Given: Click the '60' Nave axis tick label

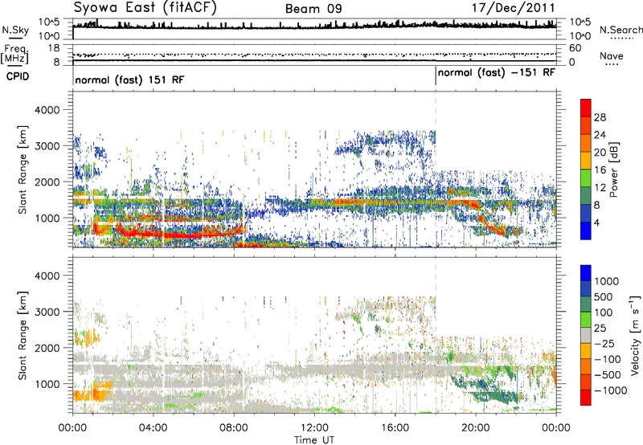Looking at the screenshot, I should (575, 48).
